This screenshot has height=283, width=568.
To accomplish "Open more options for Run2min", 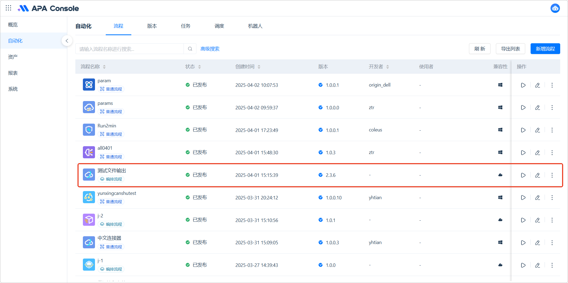I will [x=552, y=130].
